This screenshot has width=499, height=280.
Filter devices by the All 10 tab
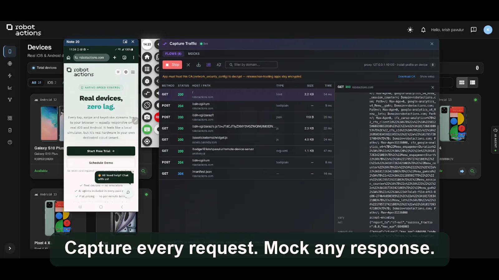pos(36,82)
